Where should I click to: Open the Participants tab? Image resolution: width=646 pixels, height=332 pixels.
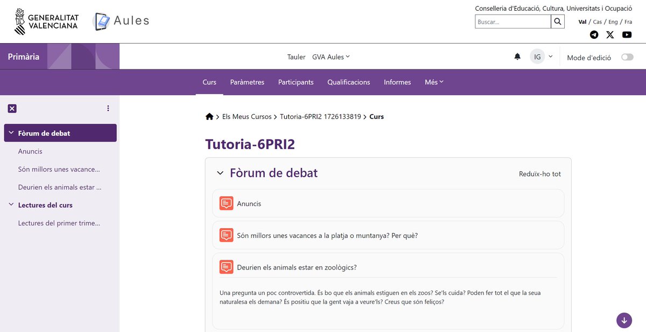(x=296, y=82)
